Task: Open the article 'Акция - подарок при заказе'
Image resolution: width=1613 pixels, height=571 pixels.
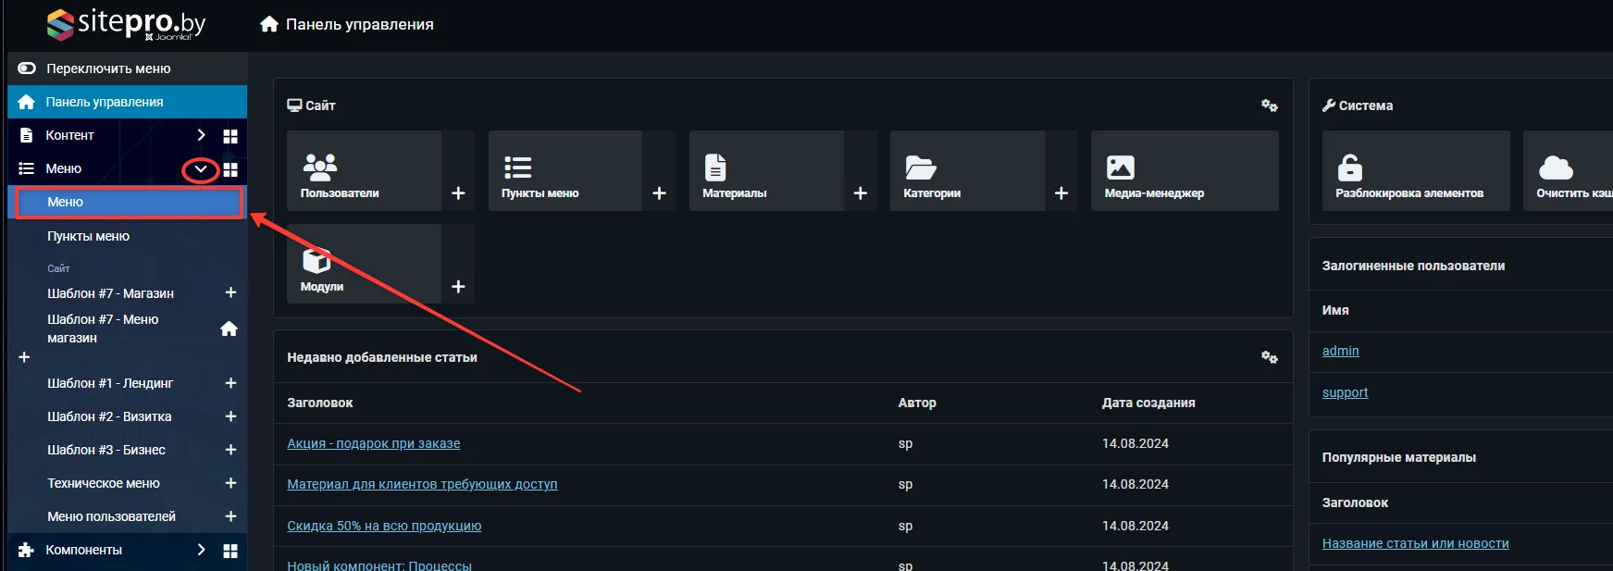Action: [373, 443]
